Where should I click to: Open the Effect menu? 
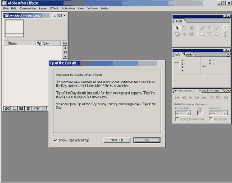click(x=54, y=9)
